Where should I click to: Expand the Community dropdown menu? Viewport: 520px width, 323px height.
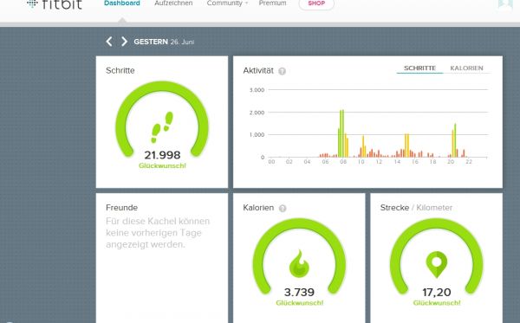click(x=227, y=3)
